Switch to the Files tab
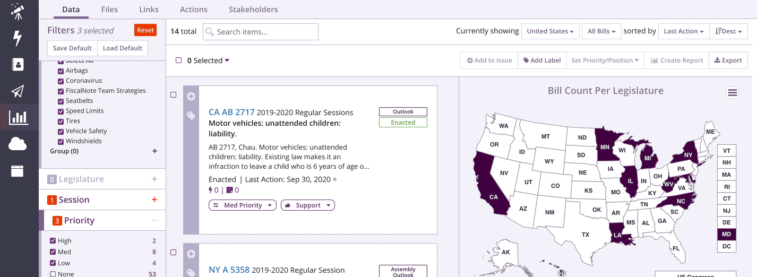Viewport: 757px width, 277px height. coord(109,10)
